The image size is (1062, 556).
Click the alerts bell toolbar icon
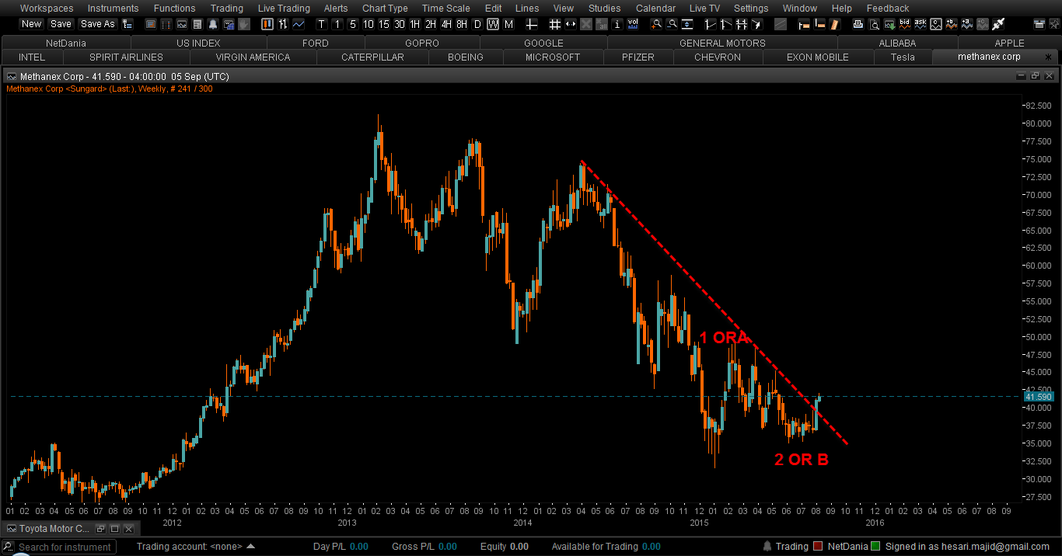[x=213, y=24]
